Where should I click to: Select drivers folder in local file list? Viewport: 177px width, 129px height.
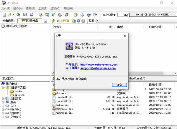click(61, 93)
